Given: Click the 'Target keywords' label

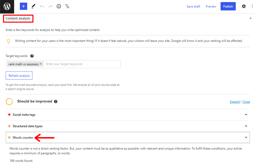Looking at the screenshot, I should (16, 56).
